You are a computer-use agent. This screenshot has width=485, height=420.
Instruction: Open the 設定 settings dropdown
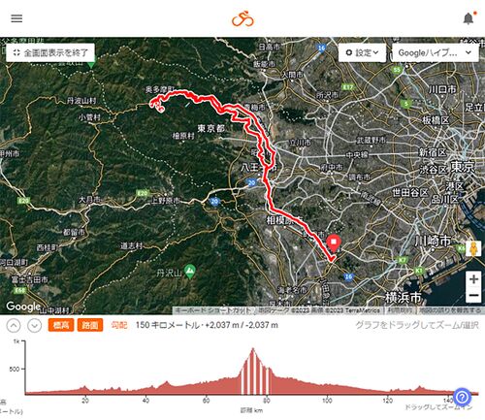(362, 52)
